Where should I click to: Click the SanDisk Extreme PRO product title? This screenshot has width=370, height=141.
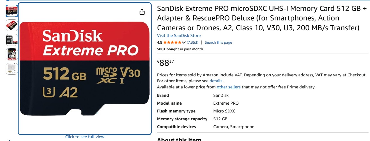pyautogui.click(x=262, y=18)
